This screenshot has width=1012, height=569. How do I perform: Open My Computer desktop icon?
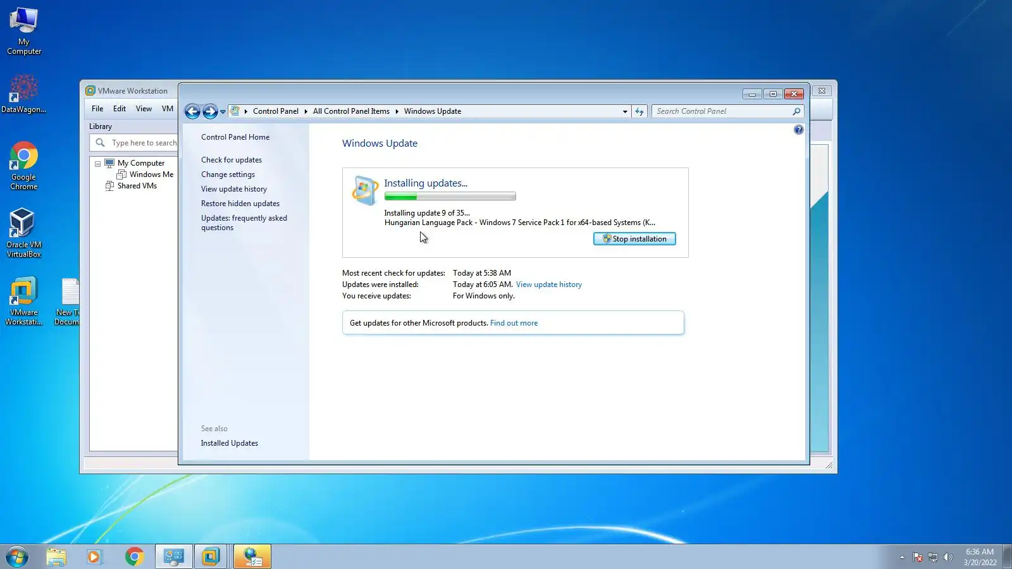[x=24, y=32]
